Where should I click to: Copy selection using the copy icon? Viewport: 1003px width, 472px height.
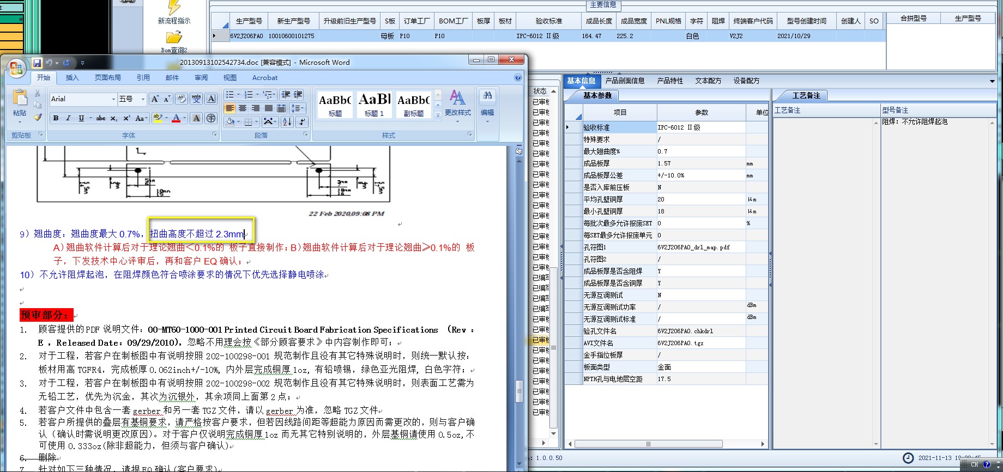point(38,105)
